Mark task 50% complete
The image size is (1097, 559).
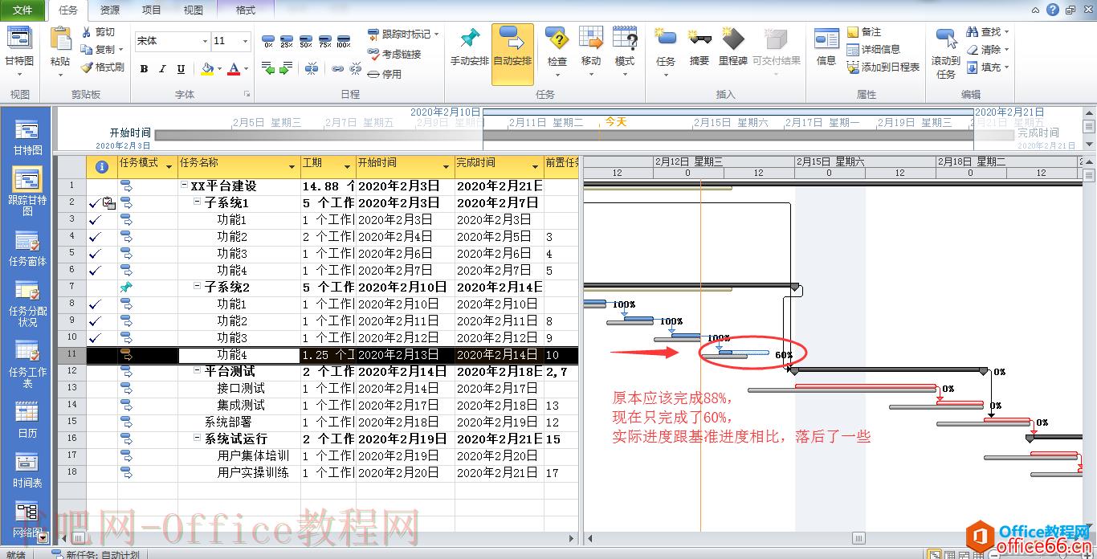tap(306, 41)
